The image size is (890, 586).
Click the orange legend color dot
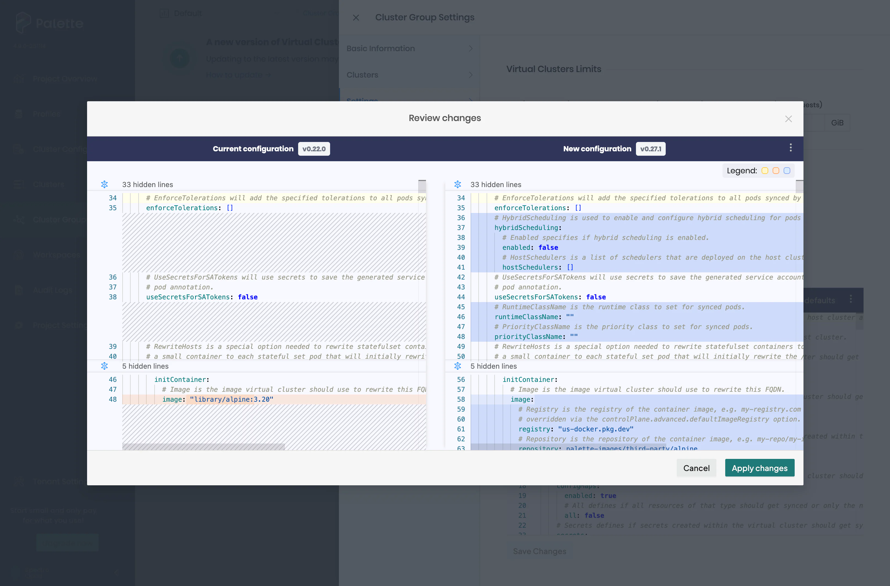pos(776,170)
